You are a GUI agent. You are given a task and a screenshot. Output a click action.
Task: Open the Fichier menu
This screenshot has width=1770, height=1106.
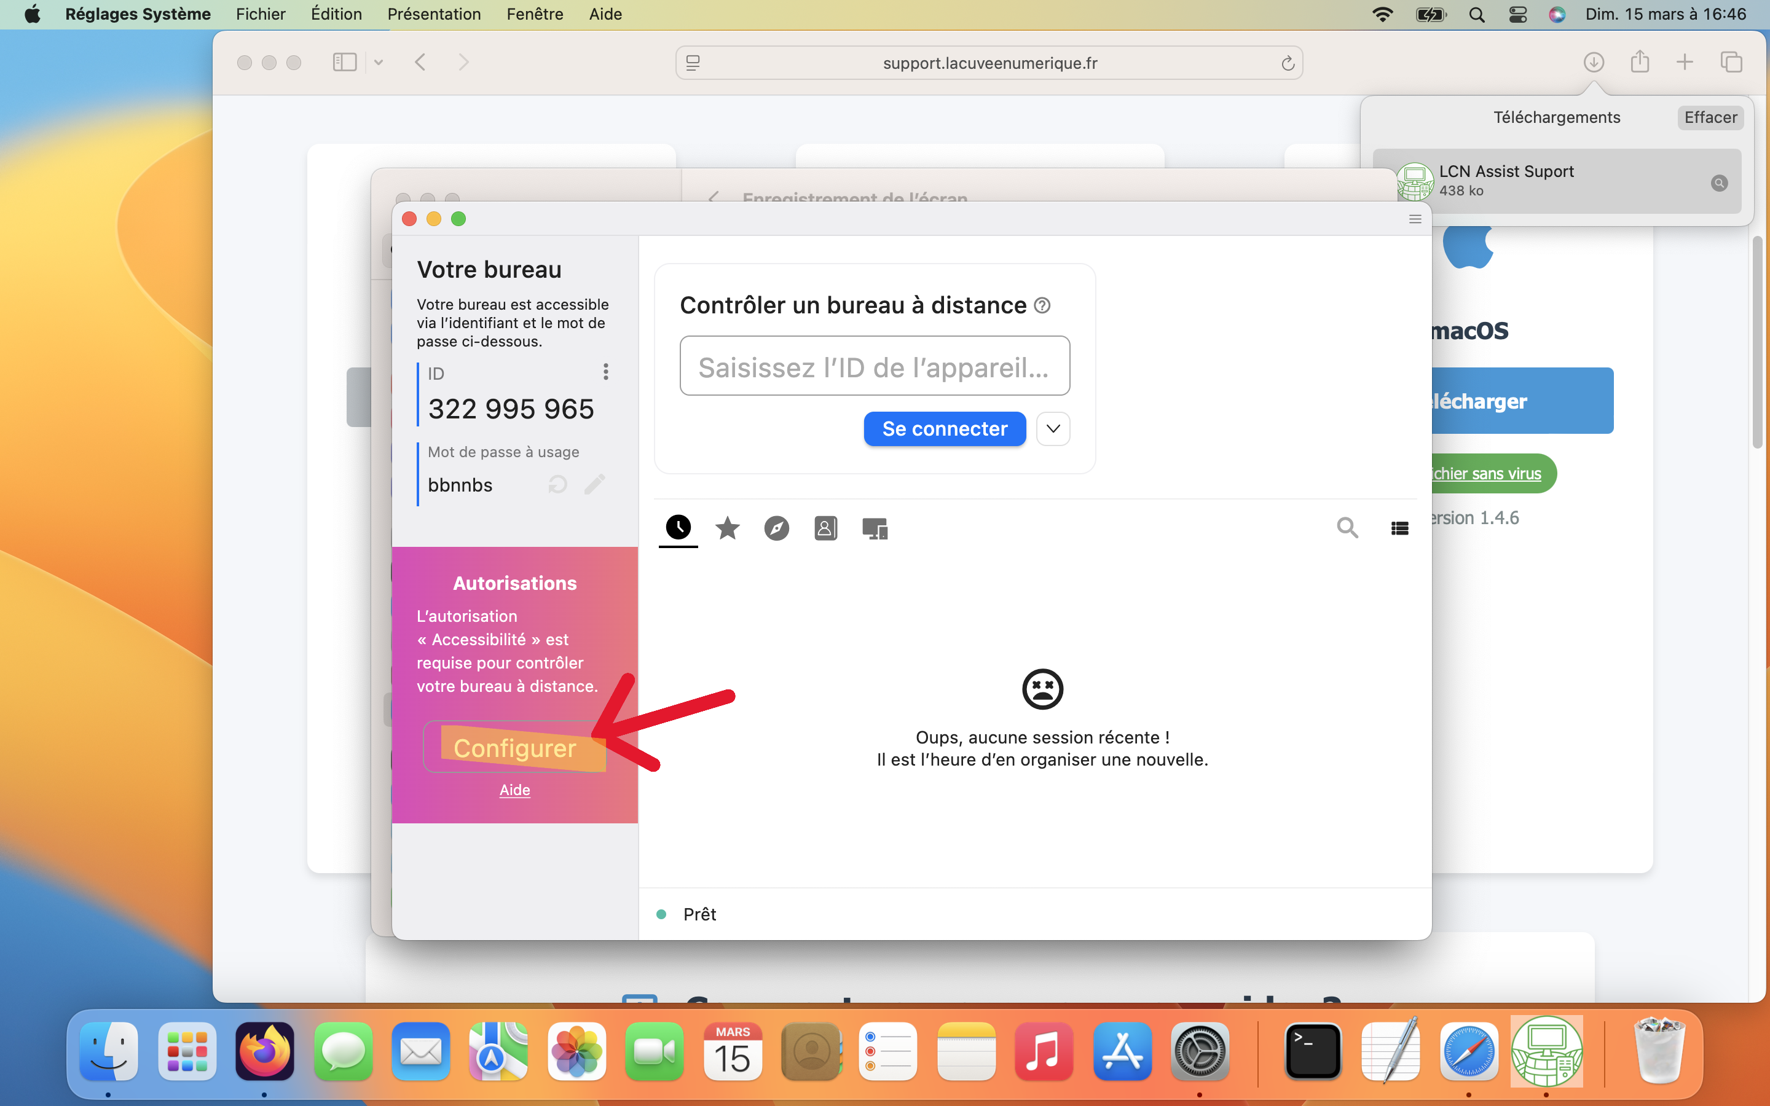click(x=261, y=14)
